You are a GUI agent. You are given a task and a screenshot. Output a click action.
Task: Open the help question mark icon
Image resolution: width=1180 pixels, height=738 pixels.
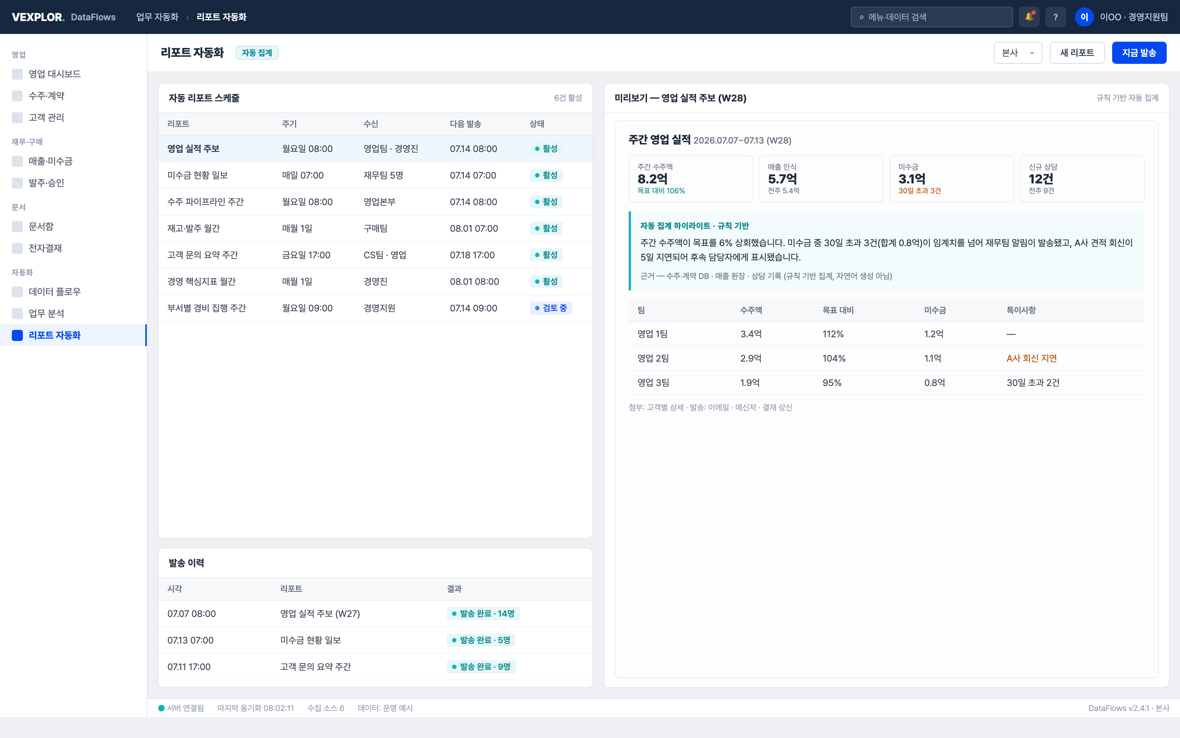point(1056,17)
